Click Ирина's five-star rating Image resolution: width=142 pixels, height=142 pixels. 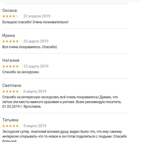(x=10, y=41)
